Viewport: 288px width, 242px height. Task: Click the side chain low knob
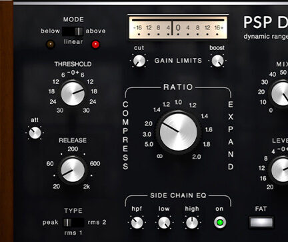tap(164, 223)
